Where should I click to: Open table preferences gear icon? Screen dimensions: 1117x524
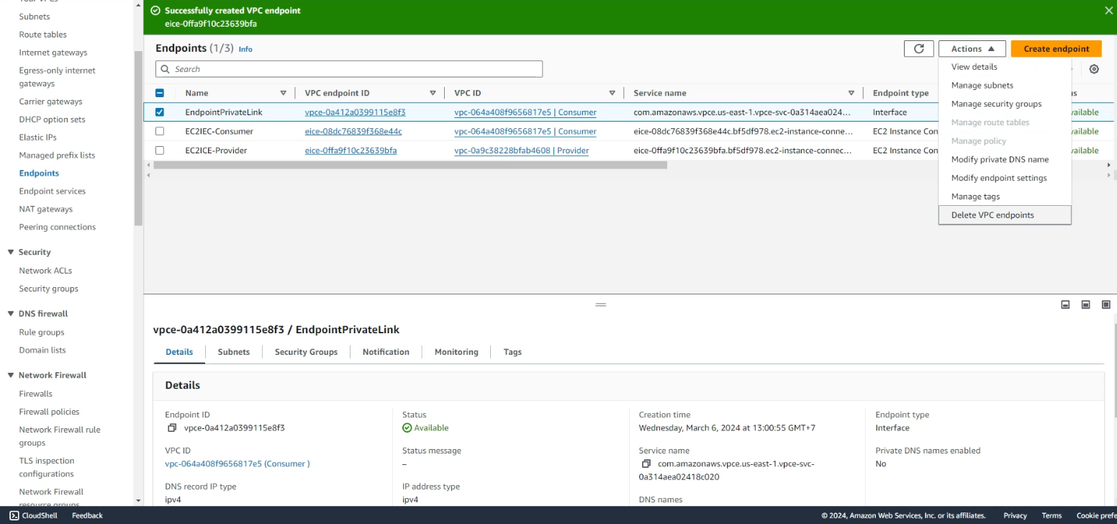click(1094, 69)
